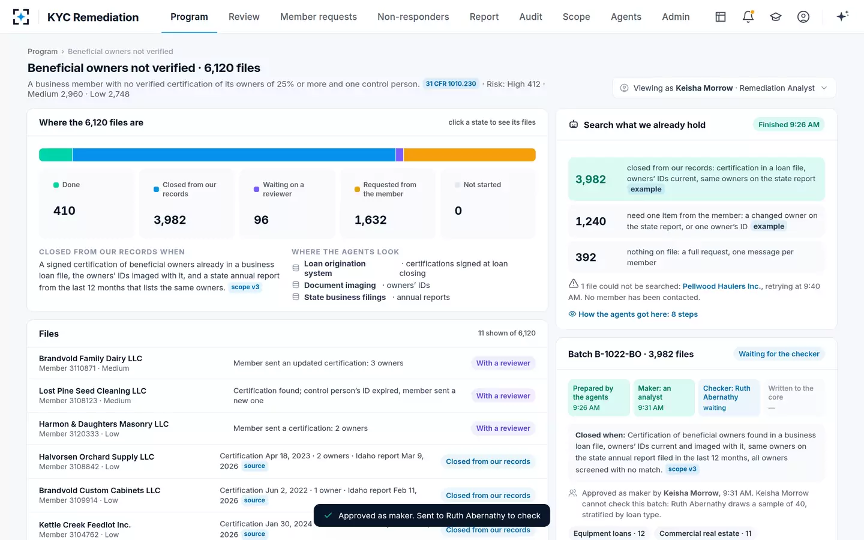Open the Member requests tab
Viewport: 864px width, 540px height.
point(319,17)
